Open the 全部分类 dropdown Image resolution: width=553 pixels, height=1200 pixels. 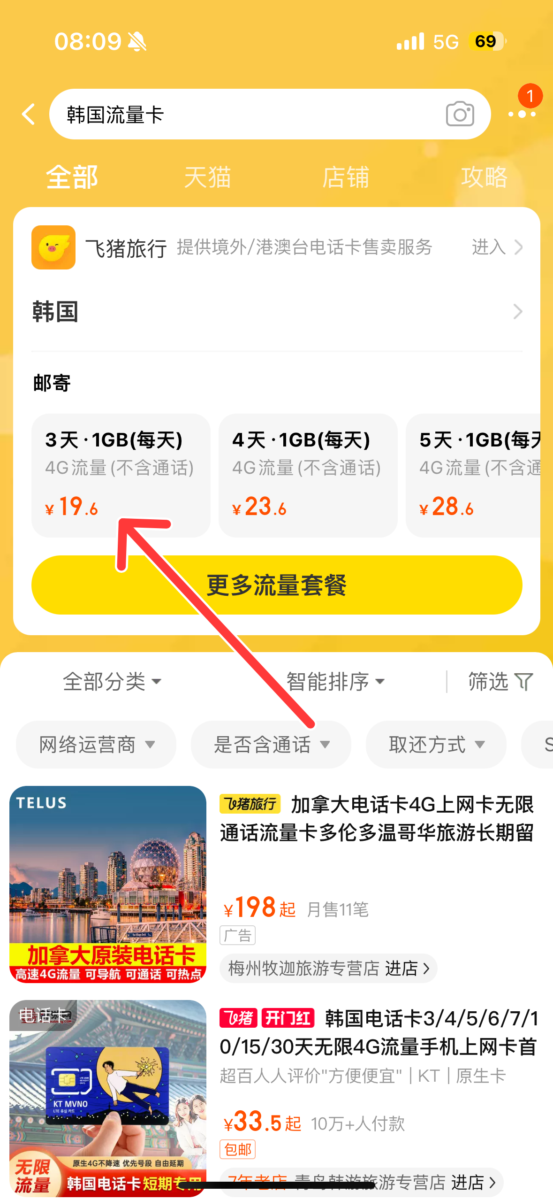[112, 682]
